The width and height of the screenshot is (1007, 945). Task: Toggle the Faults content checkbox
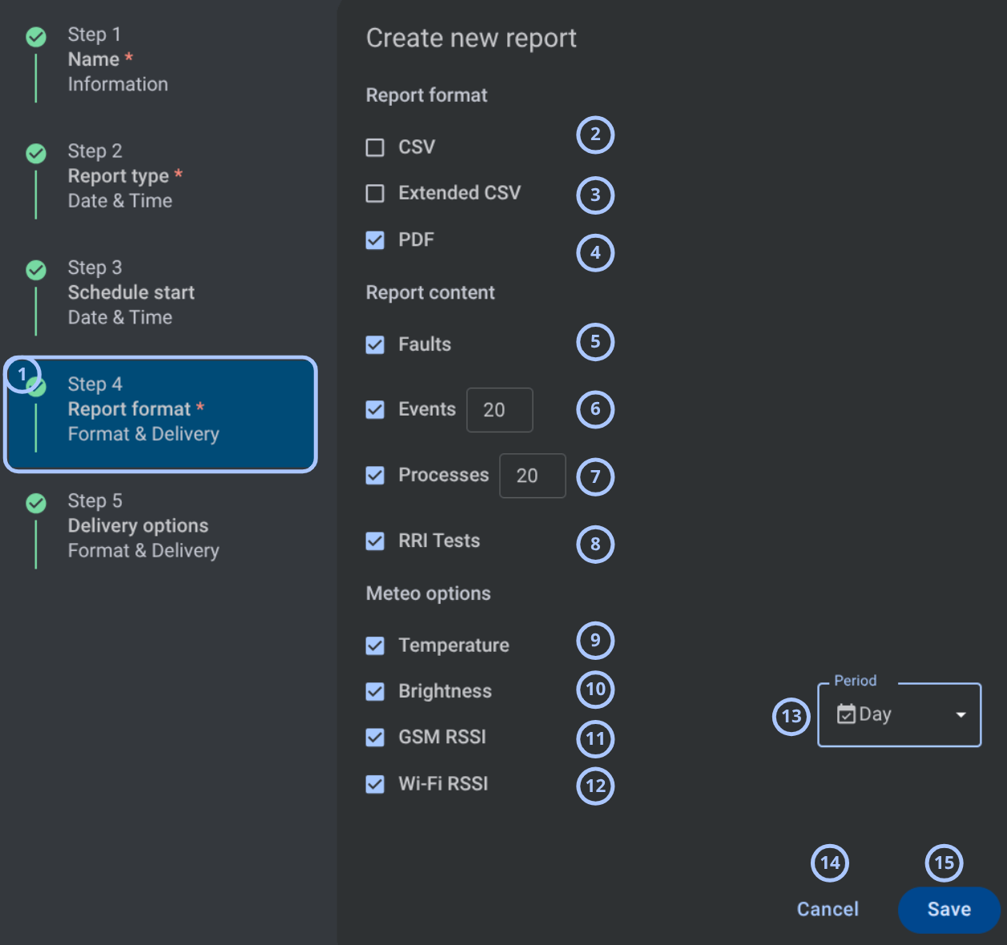[x=375, y=344]
